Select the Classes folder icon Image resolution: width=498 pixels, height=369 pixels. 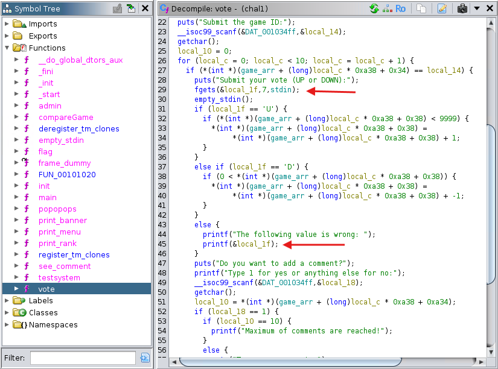coord(19,312)
